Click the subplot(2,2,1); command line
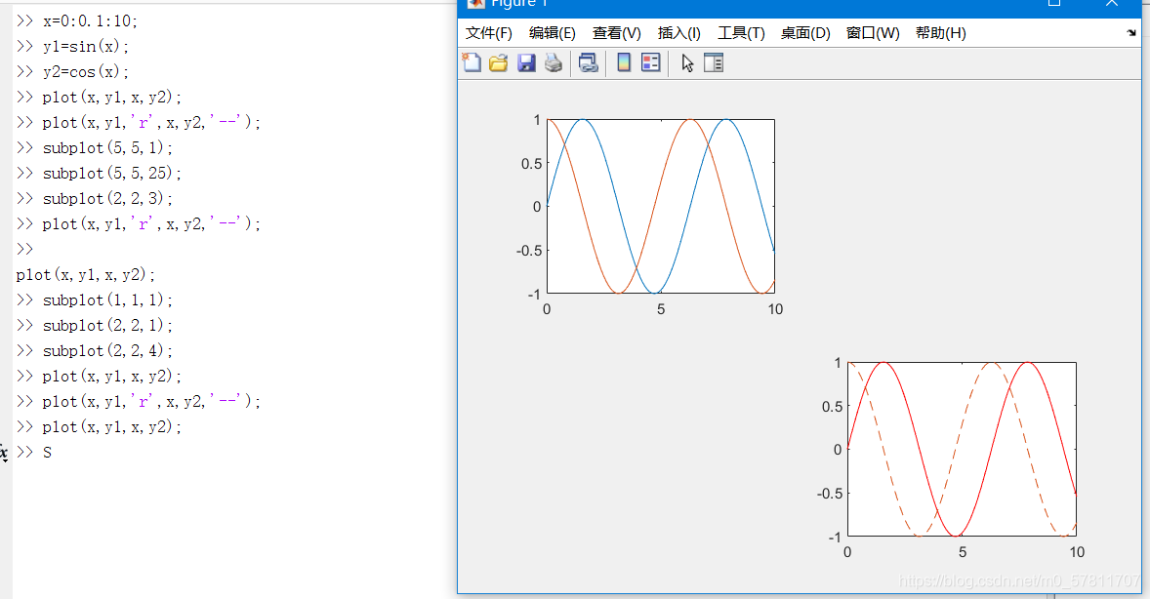Image resolution: width=1150 pixels, height=599 pixels. click(95, 326)
